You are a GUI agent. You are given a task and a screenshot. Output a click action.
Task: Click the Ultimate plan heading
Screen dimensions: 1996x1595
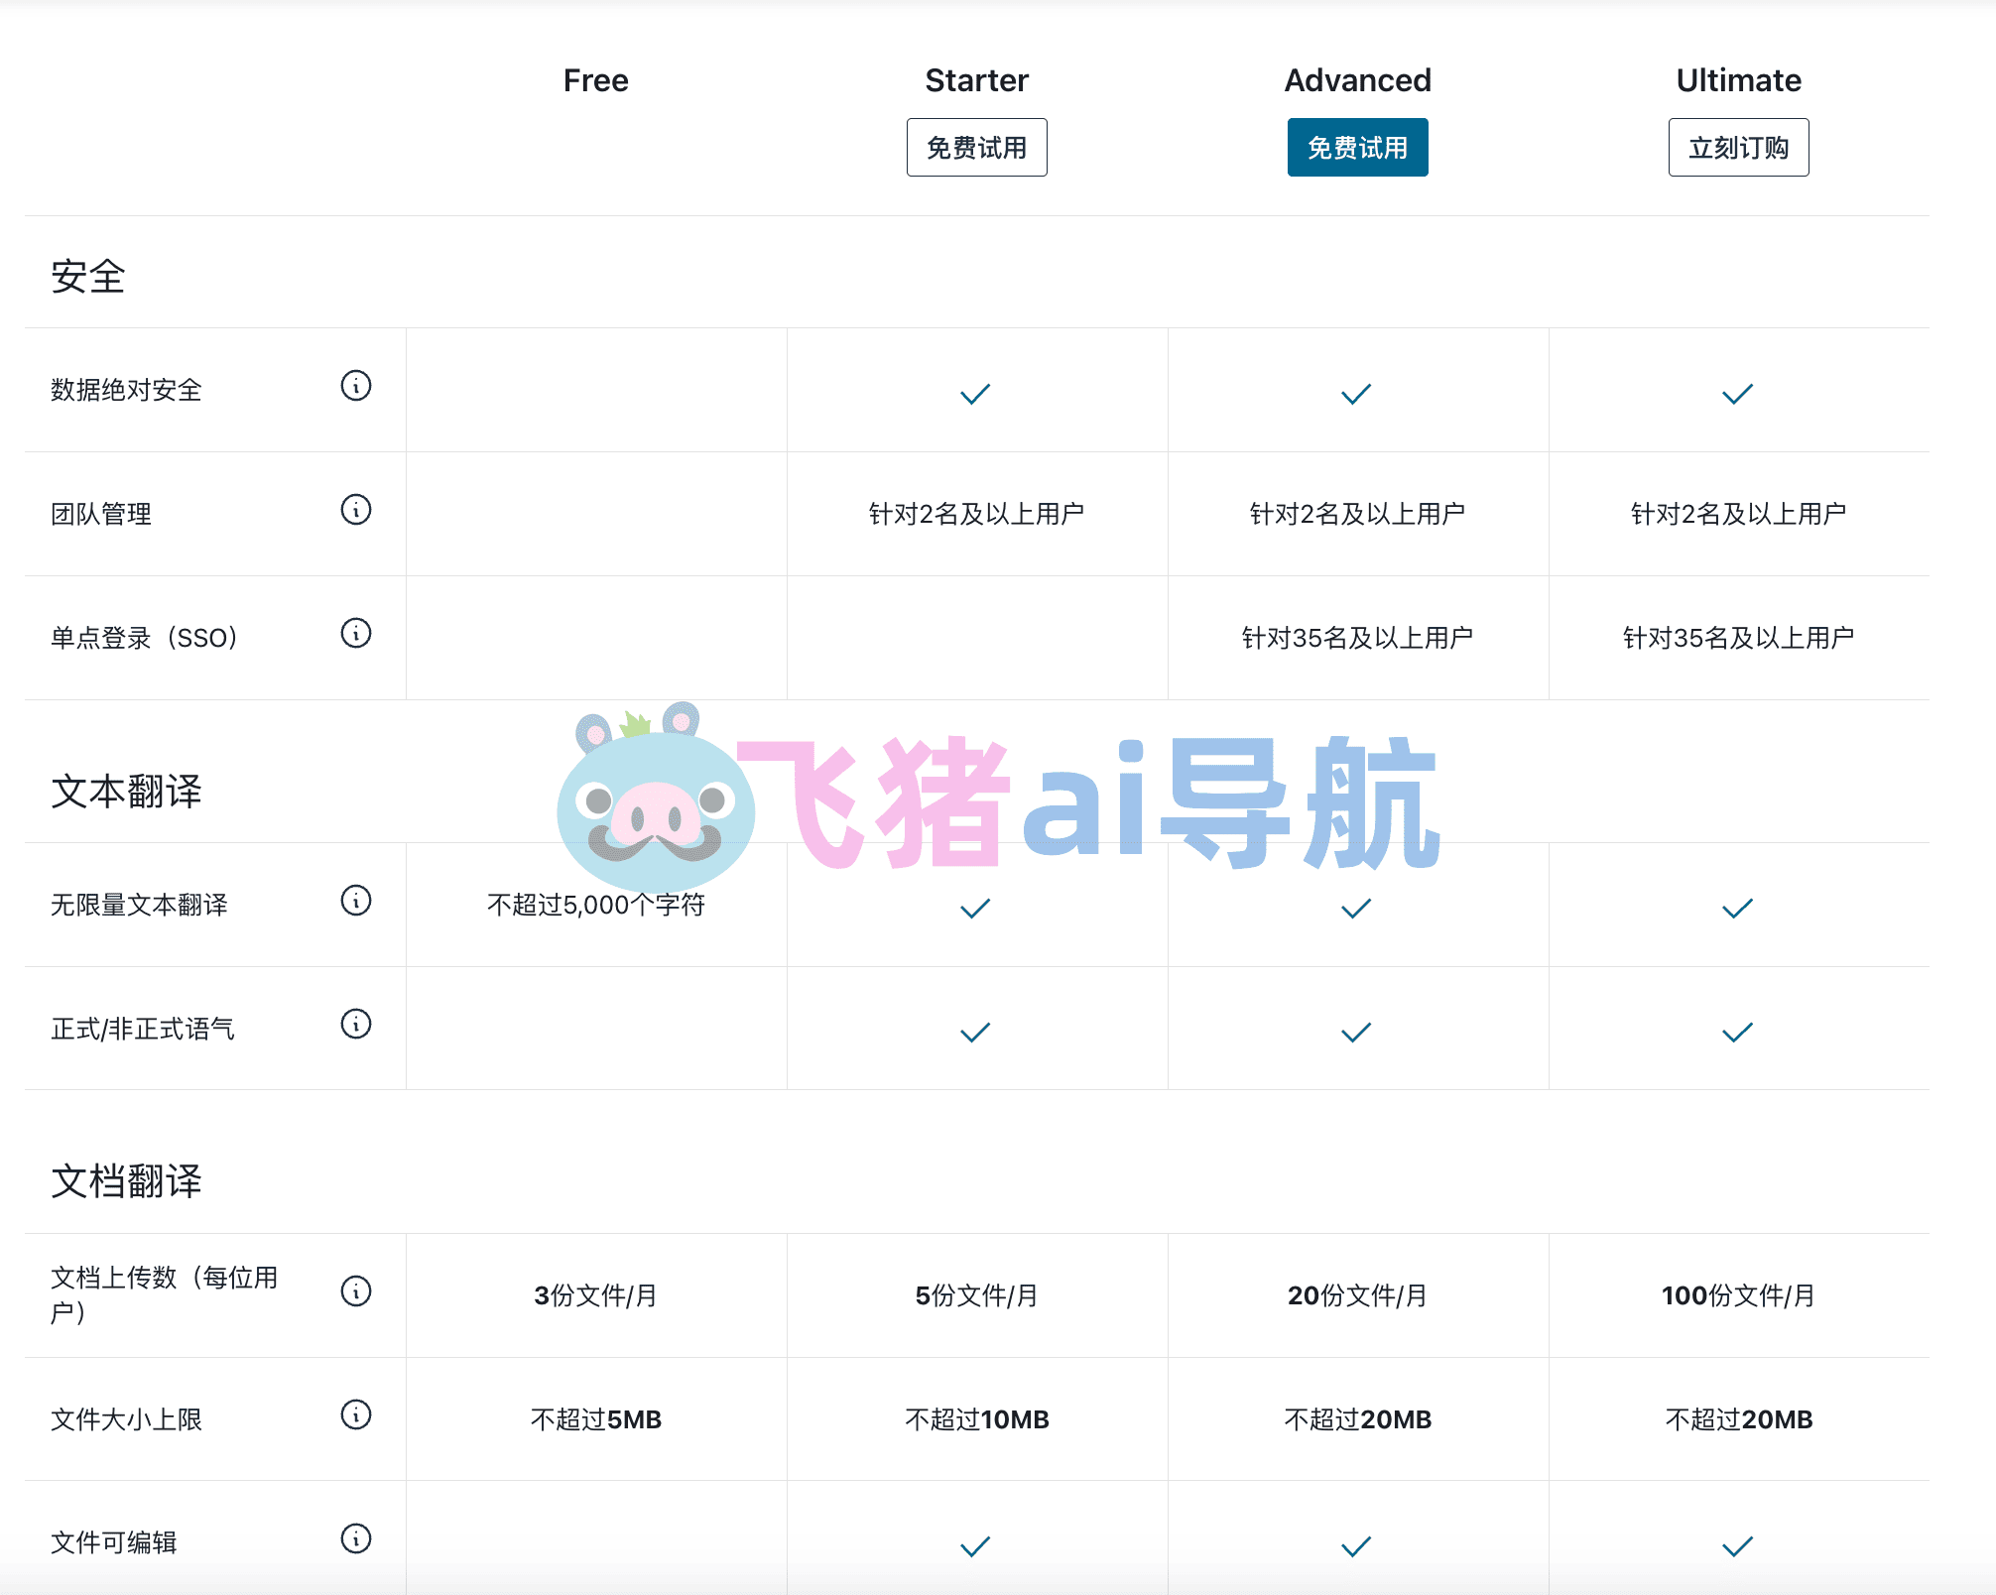(1738, 80)
